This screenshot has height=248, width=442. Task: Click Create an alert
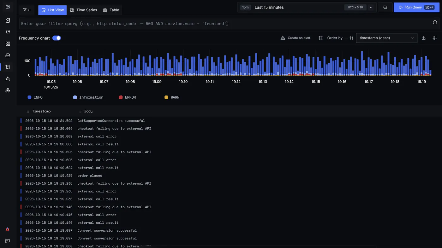[x=296, y=38]
